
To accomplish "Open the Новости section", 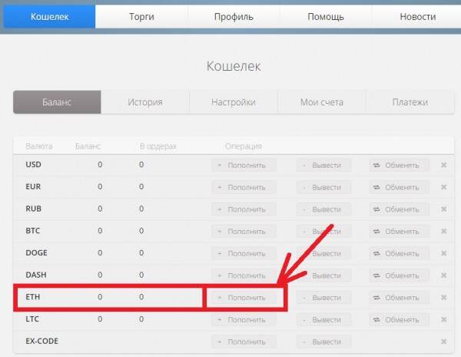I will [418, 16].
